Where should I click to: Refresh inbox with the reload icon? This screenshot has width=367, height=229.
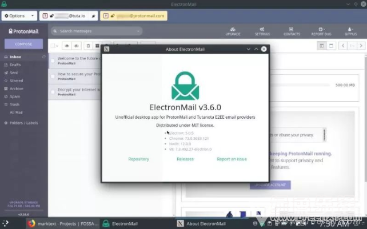pyautogui.click(x=44, y=57)
